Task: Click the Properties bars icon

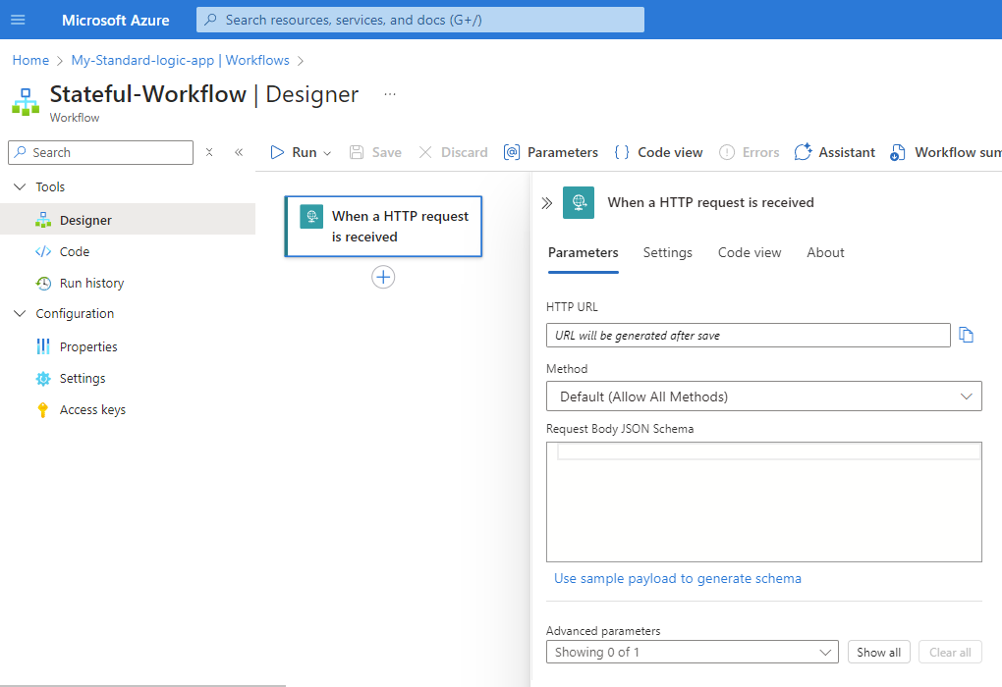Action: [x=43, y=346]
